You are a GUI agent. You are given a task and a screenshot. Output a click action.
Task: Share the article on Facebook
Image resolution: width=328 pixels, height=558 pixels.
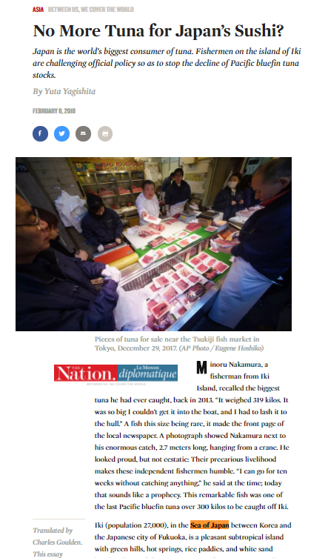pos(40,134)
